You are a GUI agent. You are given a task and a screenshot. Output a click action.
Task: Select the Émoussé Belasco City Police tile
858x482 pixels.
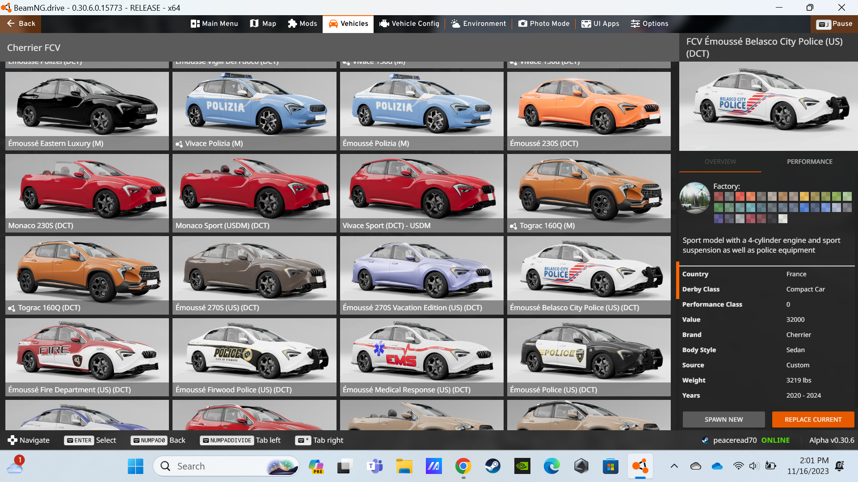coord(589,275)
